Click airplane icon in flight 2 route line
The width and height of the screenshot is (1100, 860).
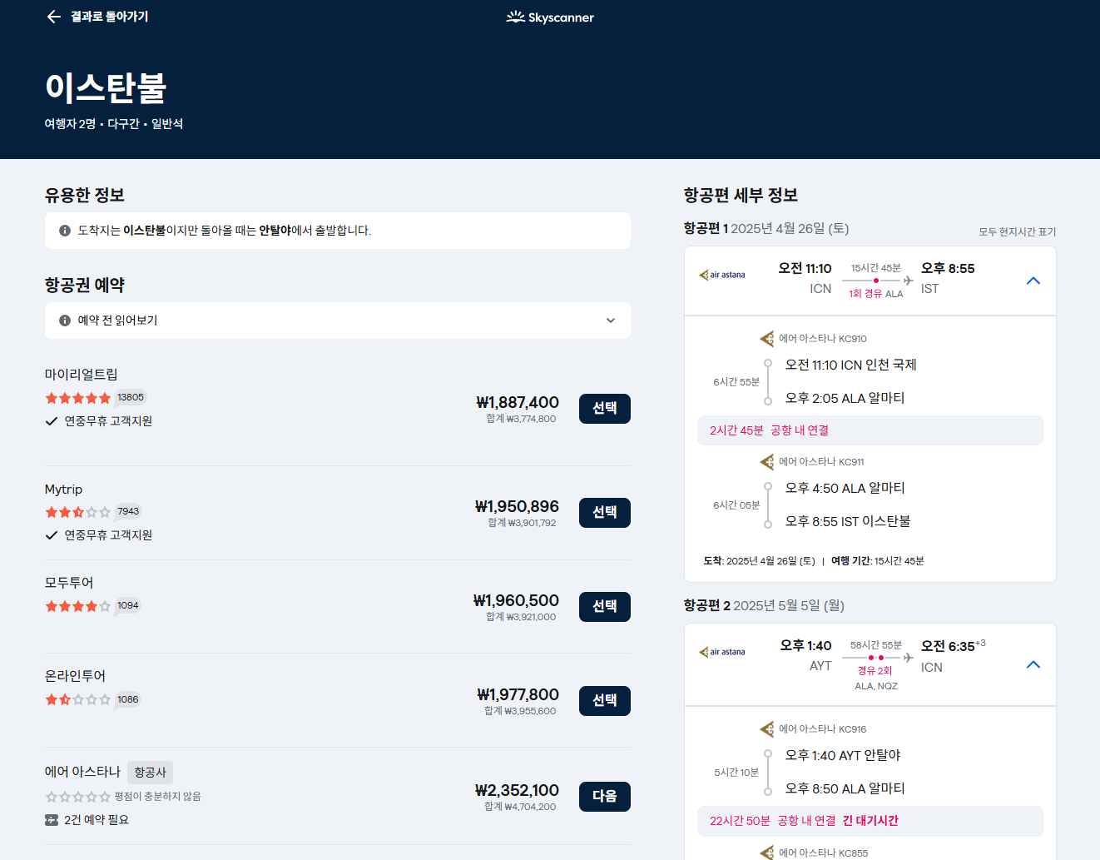point(909,658)
